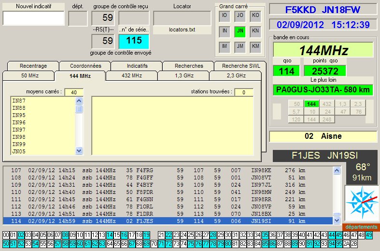Click the orange départements button

[x=361, y=227]
